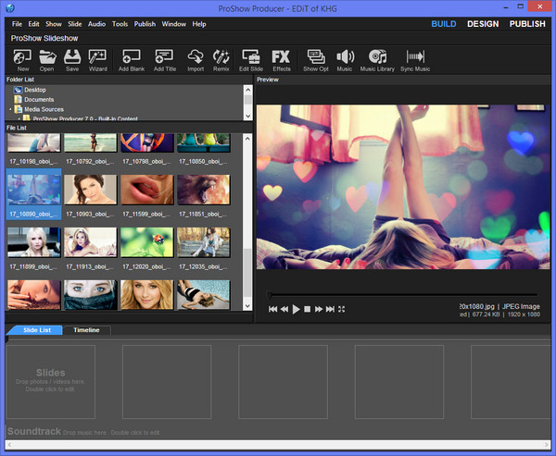Switch to the DESIGN workspace
Viewport: 556px width, 456px height.
pos(483,24)
